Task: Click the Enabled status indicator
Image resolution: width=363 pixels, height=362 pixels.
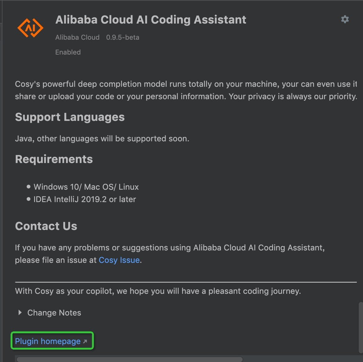Action: (68, 52)
